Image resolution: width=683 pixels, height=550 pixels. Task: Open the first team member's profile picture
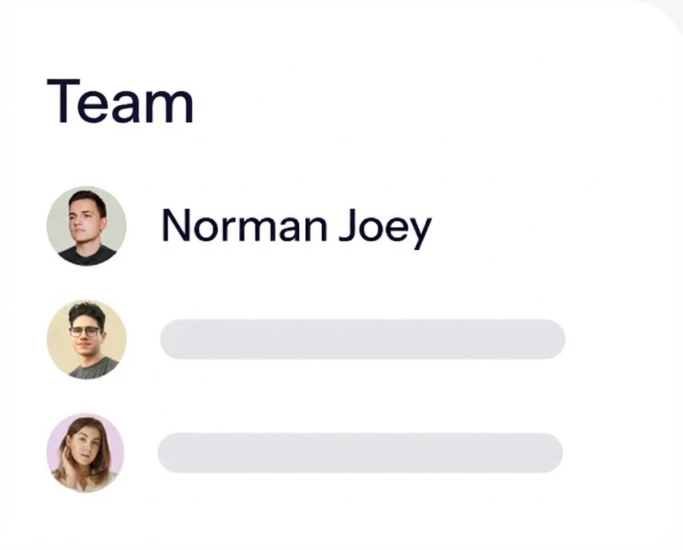[x=86, y=226]
